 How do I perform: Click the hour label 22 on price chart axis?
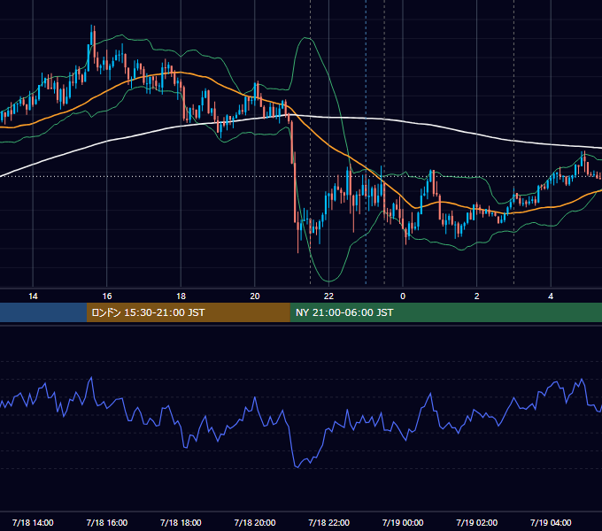328,296
